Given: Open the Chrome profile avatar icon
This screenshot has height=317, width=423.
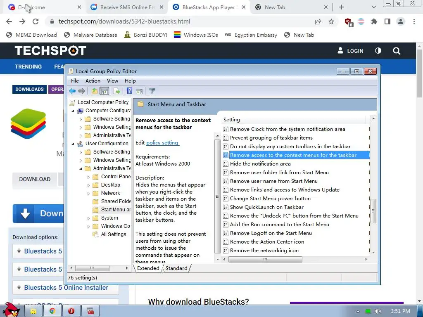Looking at the screenshot, I should (x=401, y=21).
